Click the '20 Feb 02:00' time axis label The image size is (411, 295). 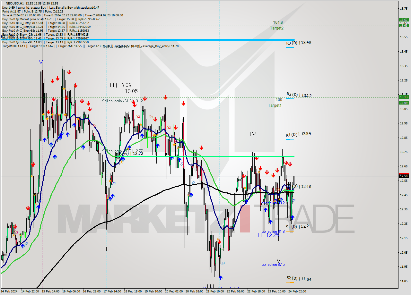point(174,291)
